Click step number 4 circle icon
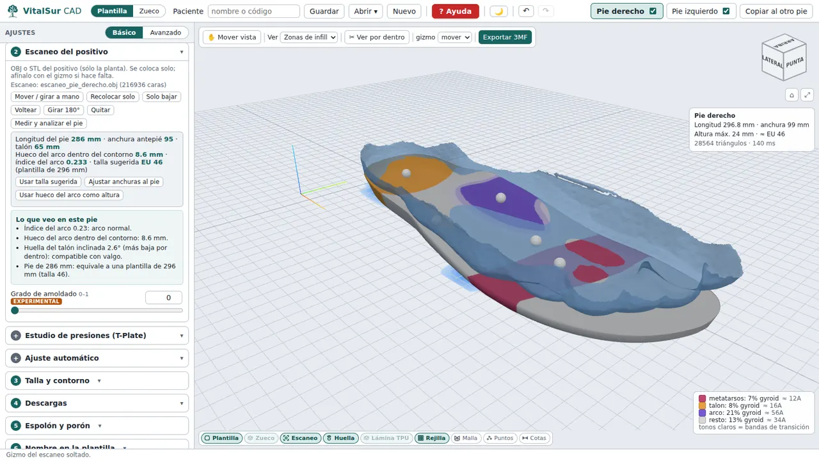Viewport: 819px width, 461px height. pyautogui.click(x=16, y=403)
